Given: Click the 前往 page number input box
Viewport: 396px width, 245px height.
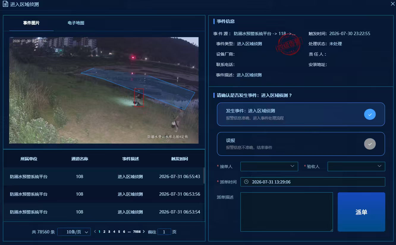Looking at the screenshot, I should [x=164, y=232].
